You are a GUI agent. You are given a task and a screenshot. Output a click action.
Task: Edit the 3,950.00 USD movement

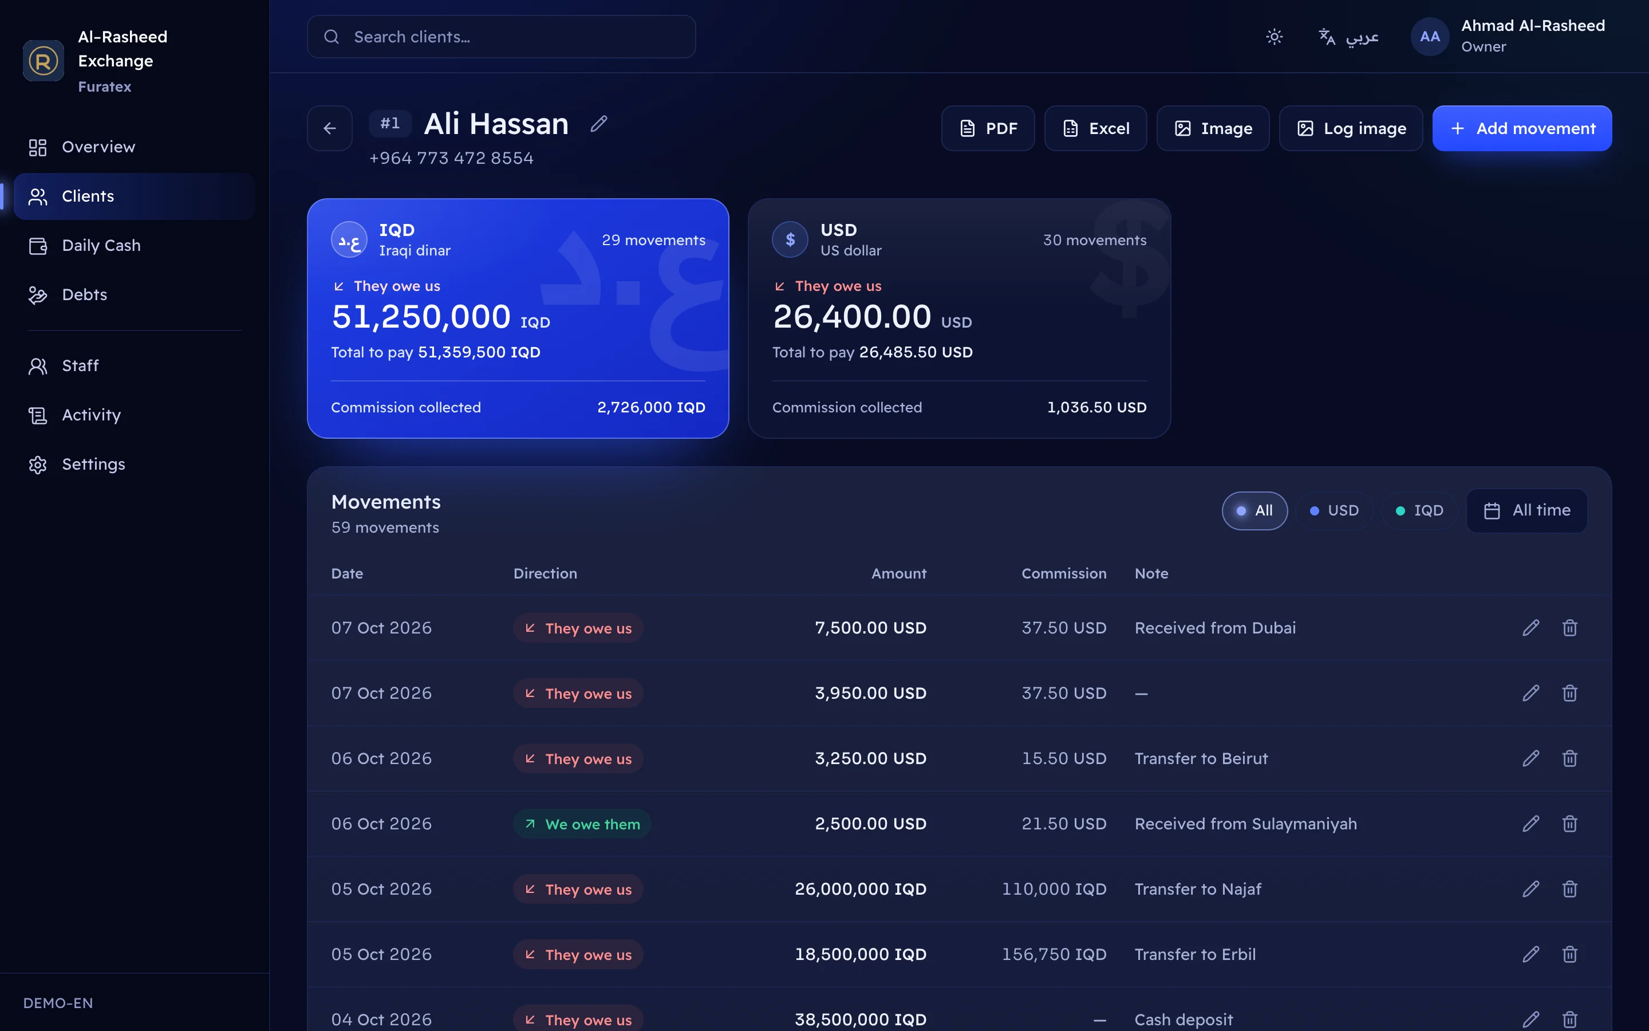coord(1531,694)
